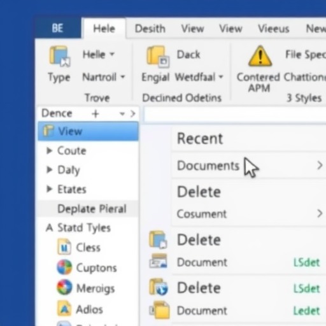Select the Statd Tyles label
326x326 pixels.
tap(84, 228)
